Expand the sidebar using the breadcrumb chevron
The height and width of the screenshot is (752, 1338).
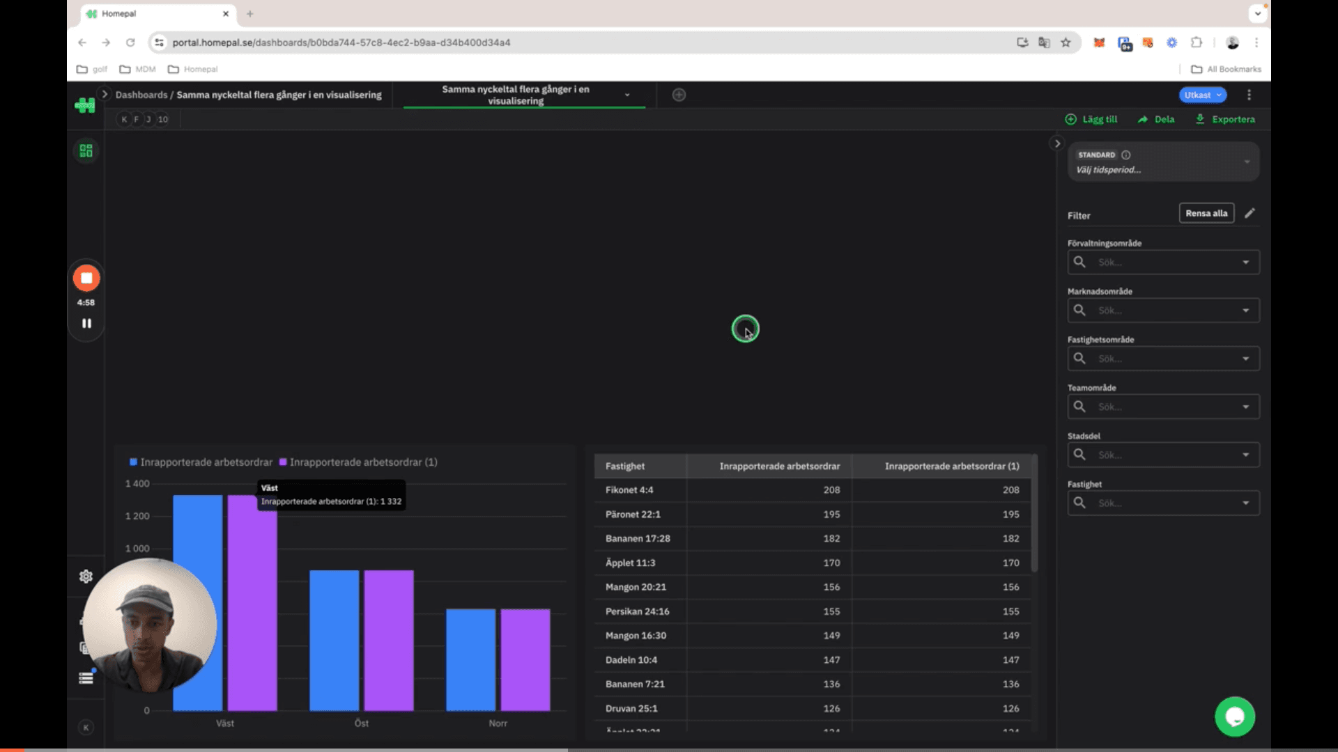[x=105, y=94]
